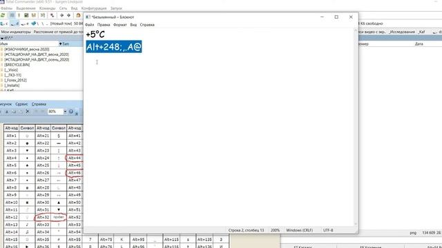Click the folder icon beside [$RECYCLE.BIN]
442x248 pixels.
pos(2,65)
